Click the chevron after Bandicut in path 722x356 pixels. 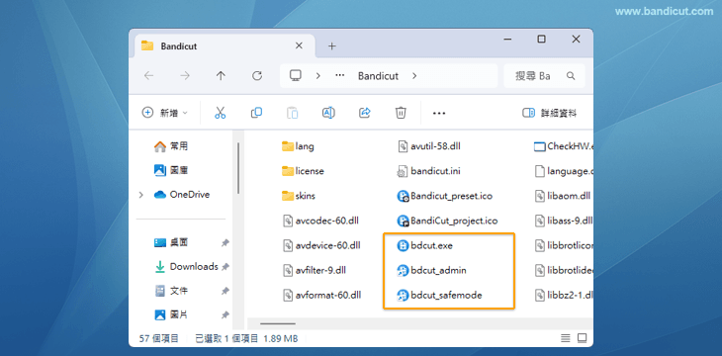[x=414, y=76]
